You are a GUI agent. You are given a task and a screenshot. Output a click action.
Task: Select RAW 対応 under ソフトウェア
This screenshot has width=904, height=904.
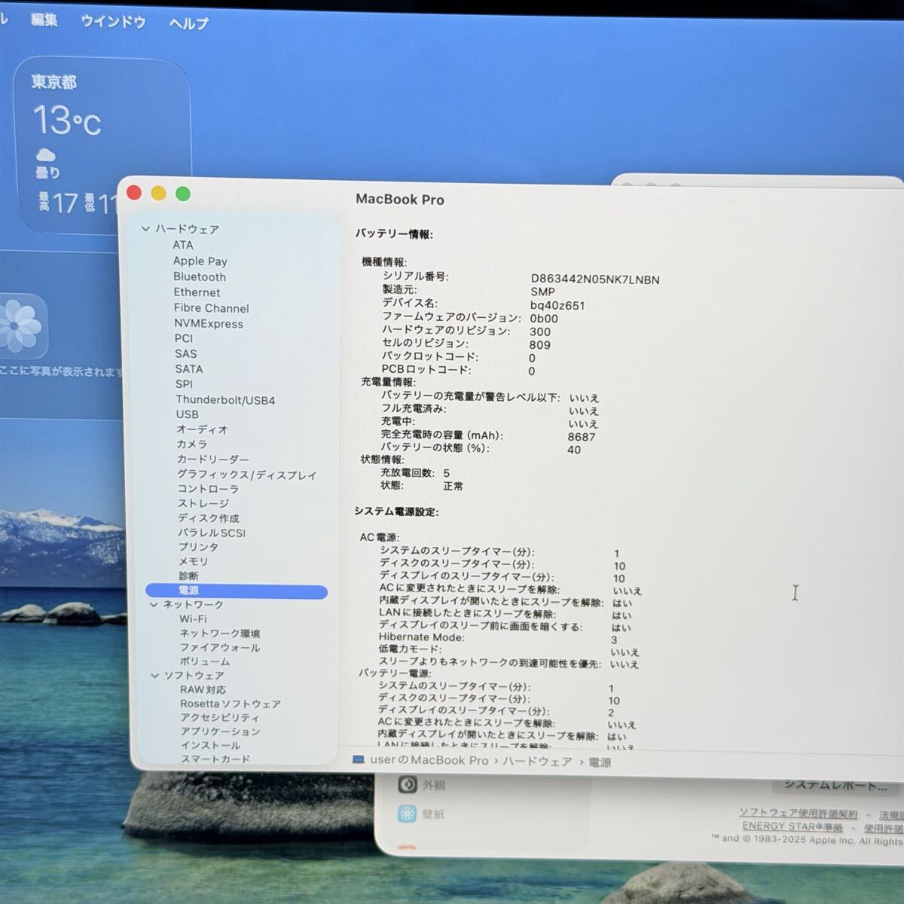point(203,689)
